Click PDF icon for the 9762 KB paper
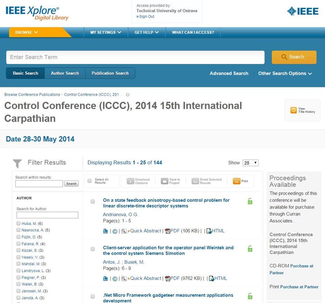This screenshot has height=303, width=325. [x=167, y=279]
